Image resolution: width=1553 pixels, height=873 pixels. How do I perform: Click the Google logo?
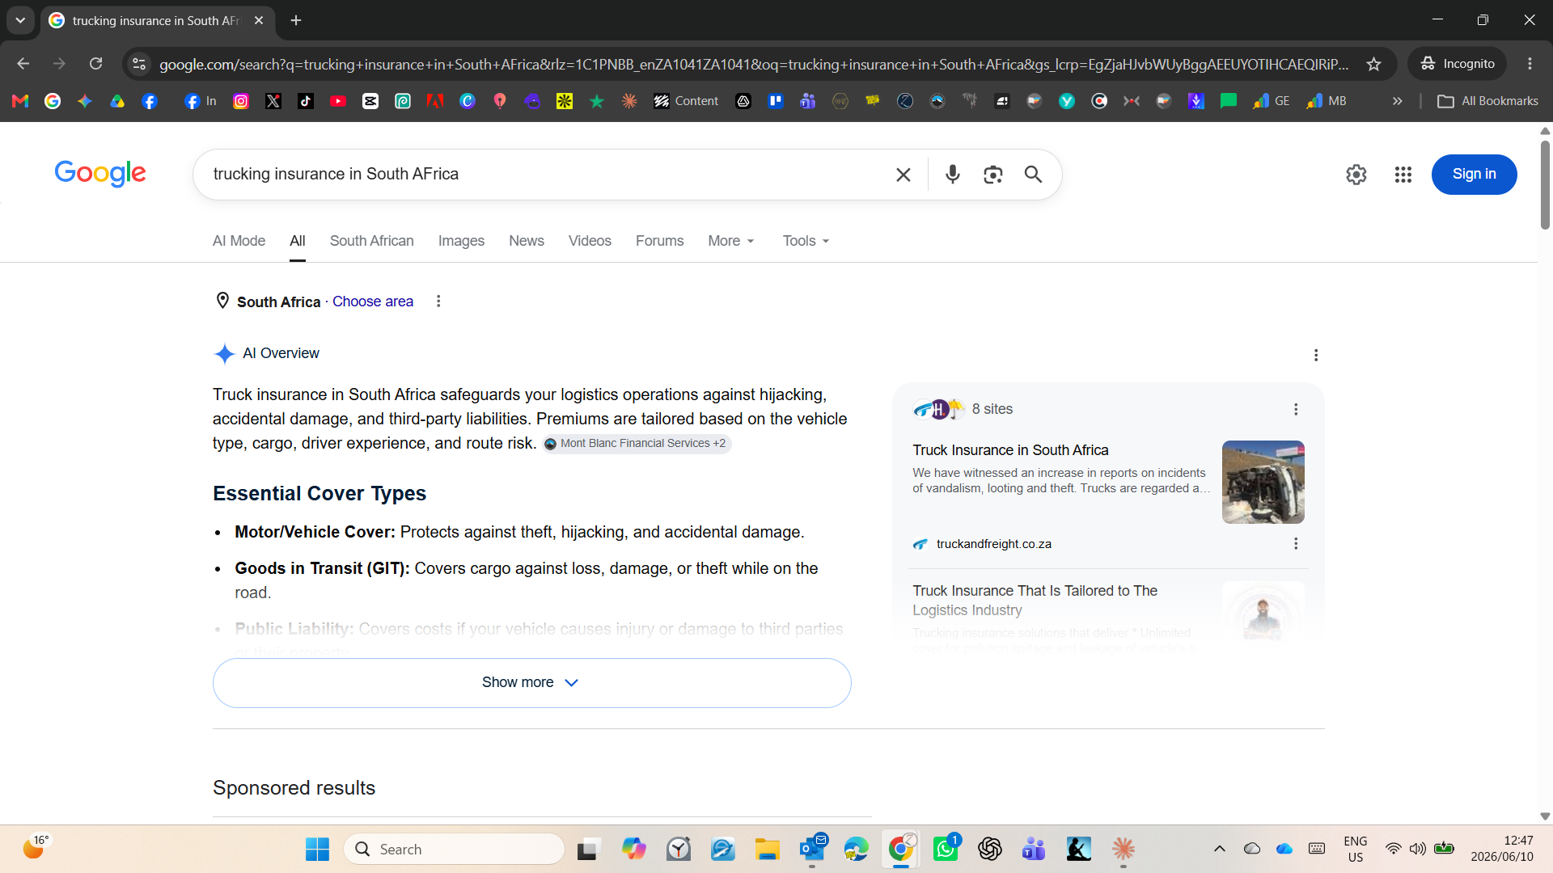pos(100,173)
